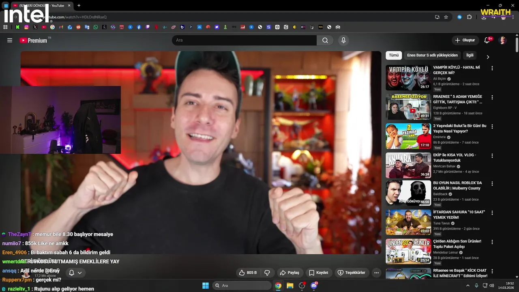Dislike the video with thumbs down
This screenshot has height=292, width=519.
coord(267,273)
